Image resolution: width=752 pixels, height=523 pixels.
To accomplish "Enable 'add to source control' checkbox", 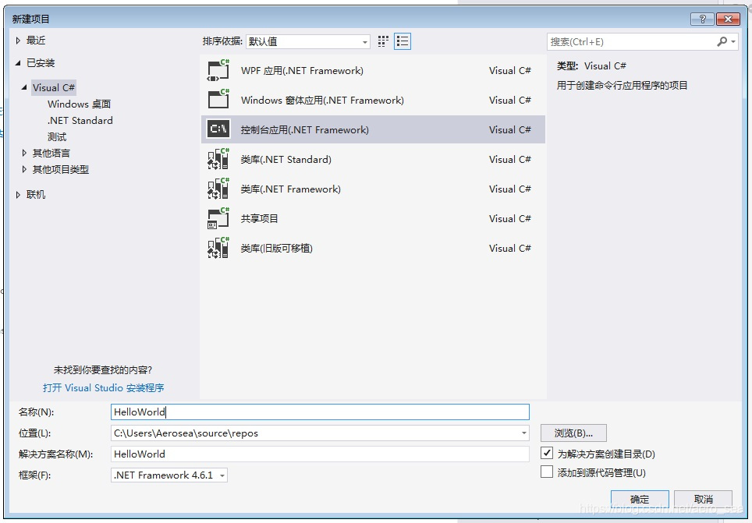I will click(547, 472).
